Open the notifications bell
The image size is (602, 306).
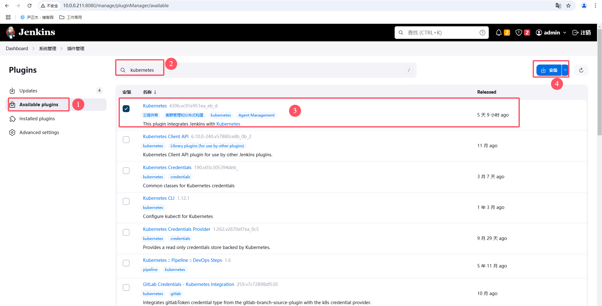(x=498, y=33)
